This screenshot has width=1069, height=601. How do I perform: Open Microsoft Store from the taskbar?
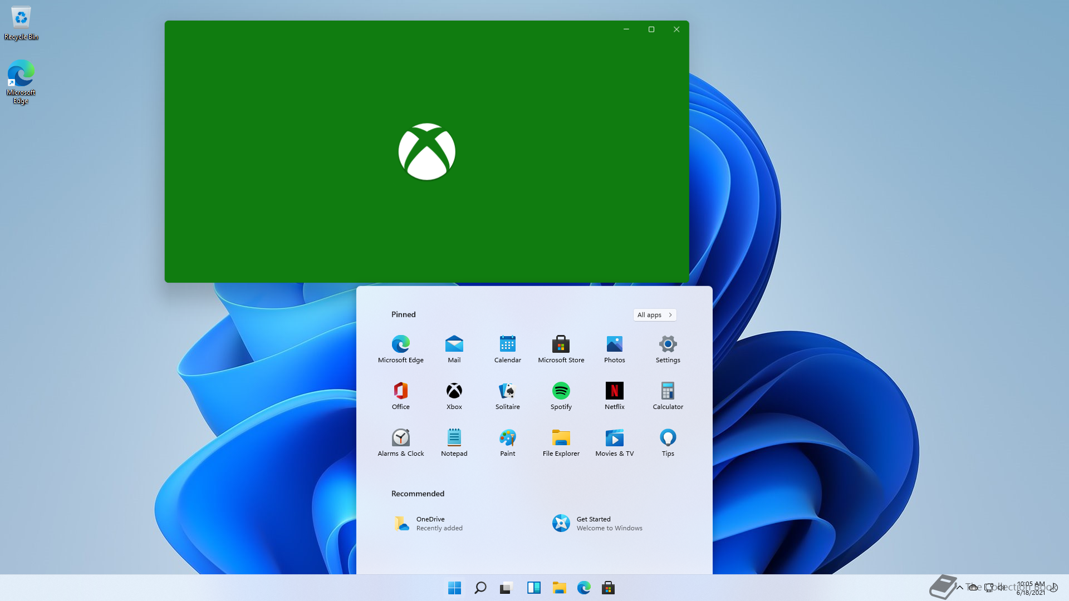pyautogui.click(x=608, y=588)
